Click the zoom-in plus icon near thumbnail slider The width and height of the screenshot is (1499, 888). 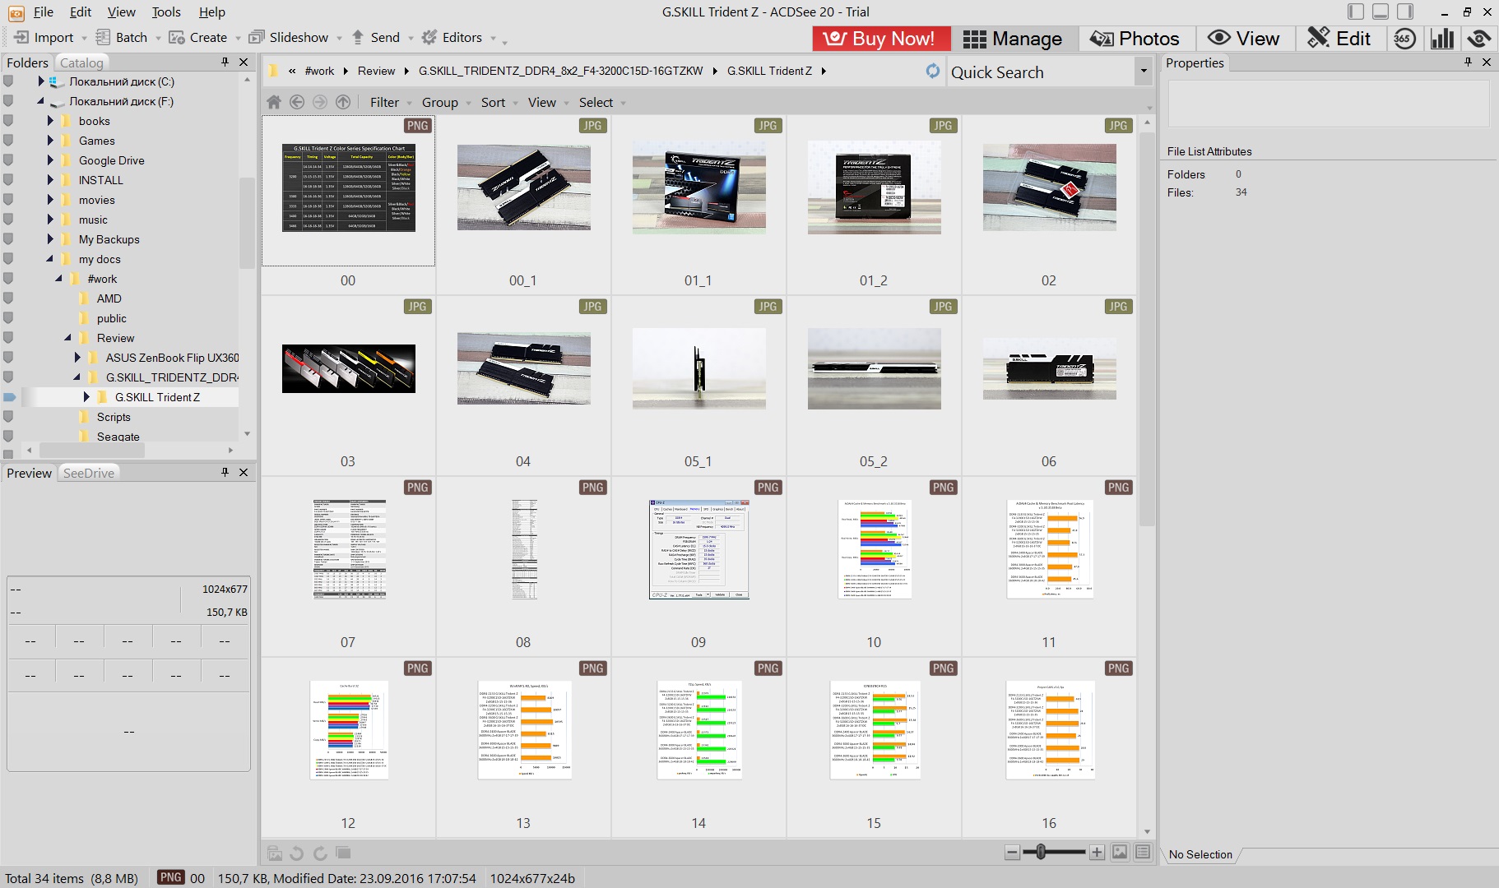1097,853
